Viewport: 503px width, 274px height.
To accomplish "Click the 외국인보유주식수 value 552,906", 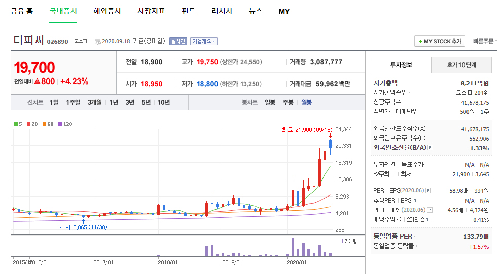I will coord(479,139).
